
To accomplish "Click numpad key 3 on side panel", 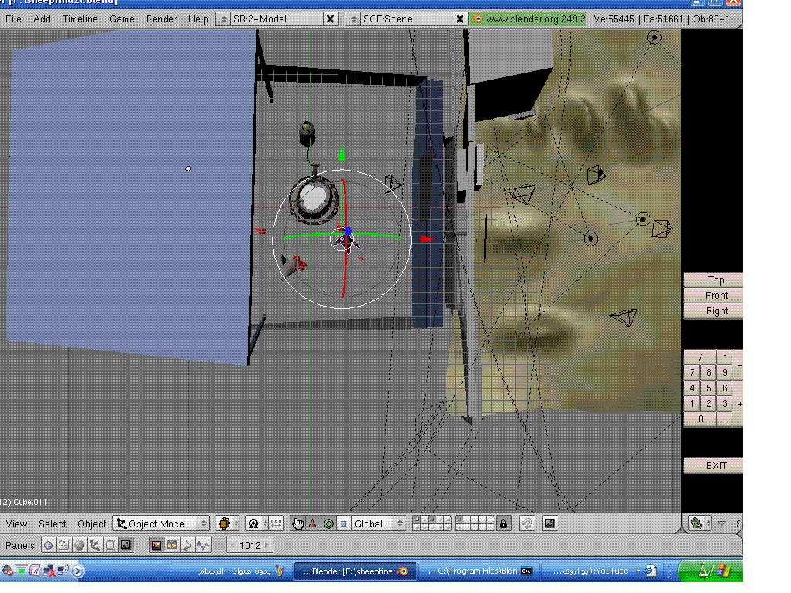I will click(725, 403).
